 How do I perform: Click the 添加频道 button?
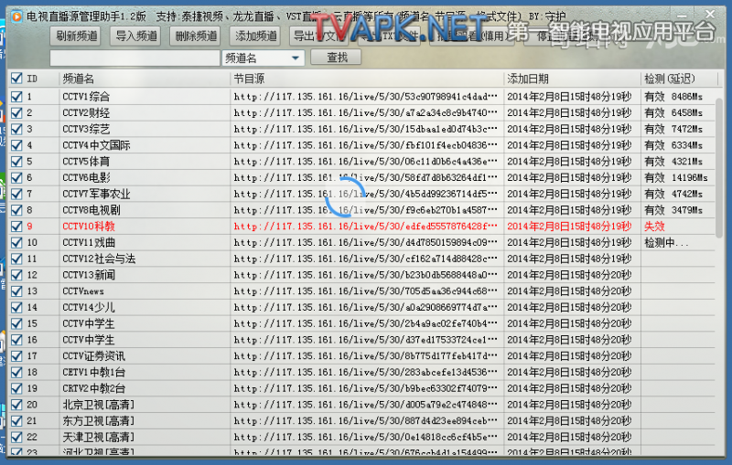(255, 36)
